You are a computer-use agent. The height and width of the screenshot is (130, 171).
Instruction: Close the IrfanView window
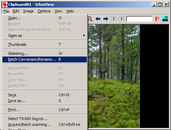coord(166,4)
